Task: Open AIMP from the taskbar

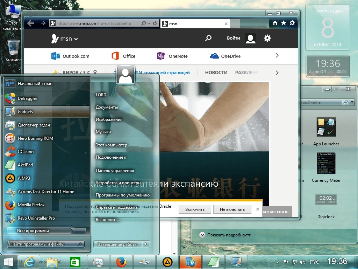Action: (167, 262)
